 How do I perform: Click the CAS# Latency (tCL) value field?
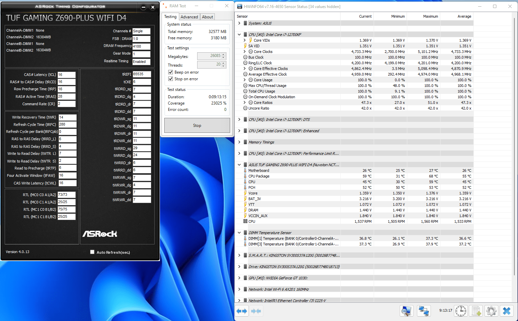click(66, 75)
